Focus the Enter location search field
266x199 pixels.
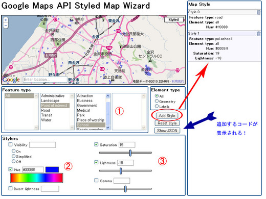point(45,80)
